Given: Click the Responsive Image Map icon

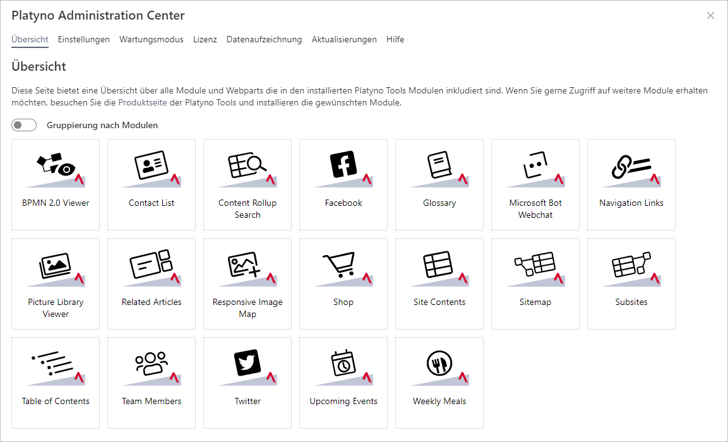Looking at the screenshot, I should point(248,268).
